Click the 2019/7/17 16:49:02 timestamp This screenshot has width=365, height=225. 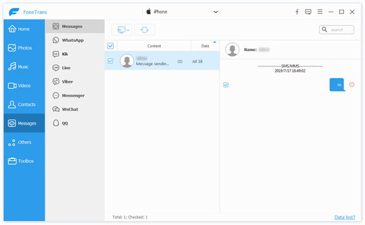pos(290,71)
